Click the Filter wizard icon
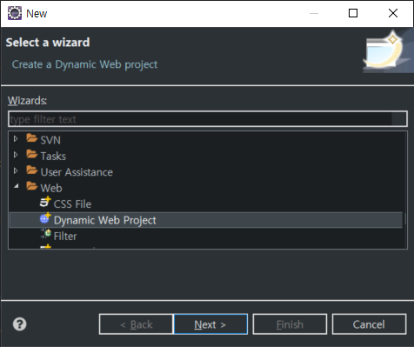 [45, 234]
